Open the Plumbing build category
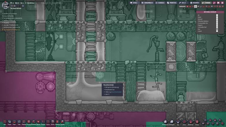Screen dimensions: 226x127 point(24,121)
